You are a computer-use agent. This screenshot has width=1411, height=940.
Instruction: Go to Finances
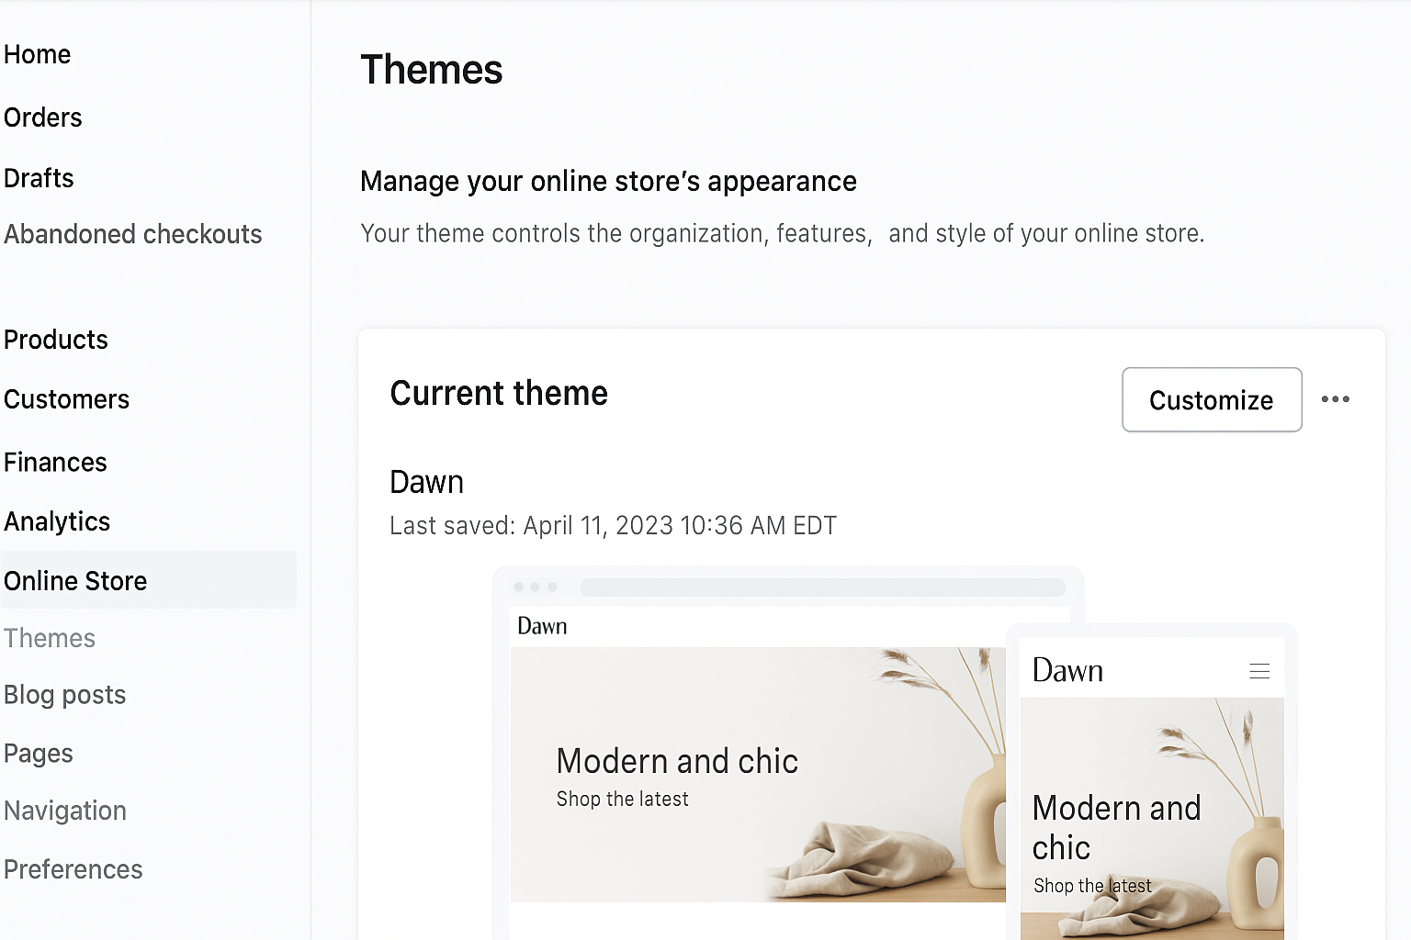(56, 462)
